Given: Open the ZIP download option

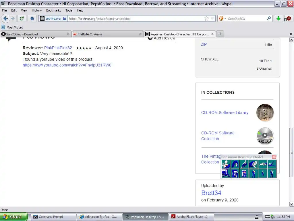Looking at the screenshot, I should [x=204, y=44].
